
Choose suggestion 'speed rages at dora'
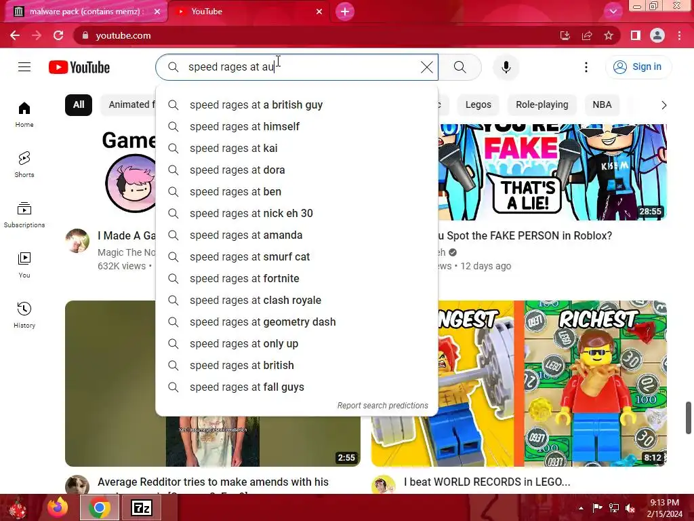pos(297,170)
